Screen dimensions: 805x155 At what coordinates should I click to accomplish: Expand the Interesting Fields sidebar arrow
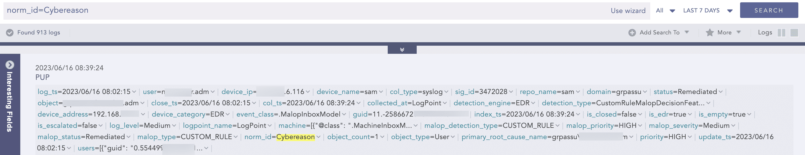click(10, 65)
